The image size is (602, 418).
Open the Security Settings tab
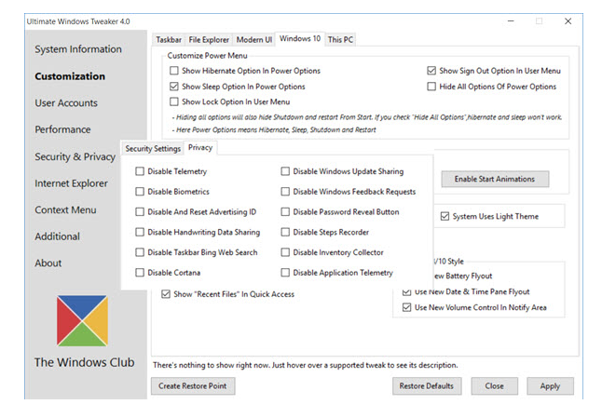pyautogui.click(x=153, y=148)
